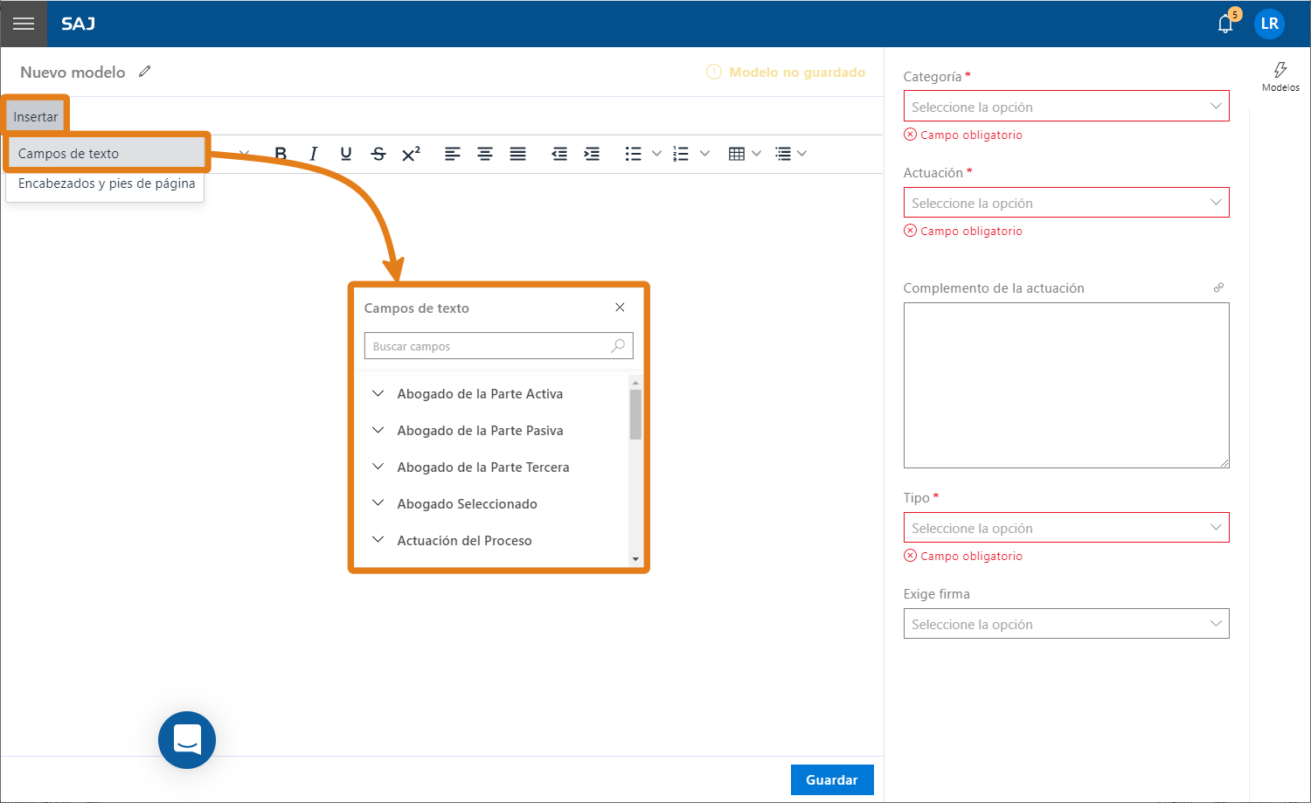Viewport: 1311px width, 803px height.
Task: Edit model name with pencil icon
Action: click(145, 72)
